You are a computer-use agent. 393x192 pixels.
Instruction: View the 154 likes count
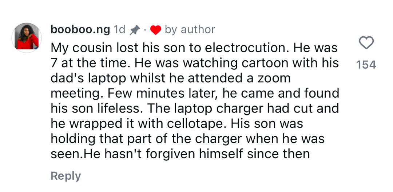pyautogui.click(x=366, y=65)
